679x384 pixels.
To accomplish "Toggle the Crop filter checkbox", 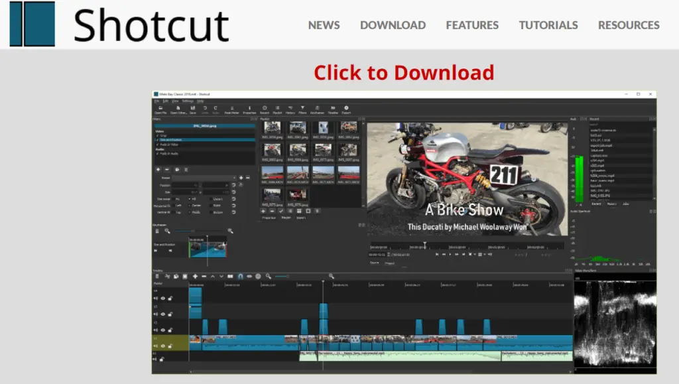I will 158,135.
